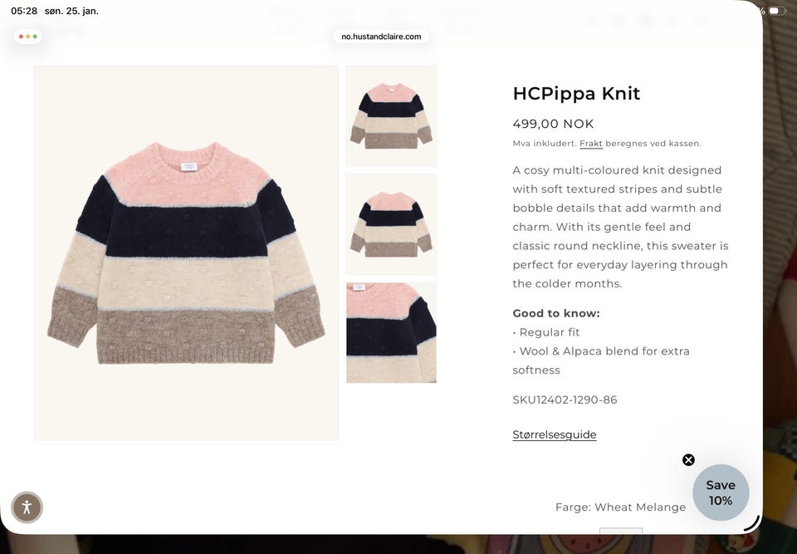797x554 pixels.
Task: Tap the battery icon in status bar
Action: tap(777, 11)
